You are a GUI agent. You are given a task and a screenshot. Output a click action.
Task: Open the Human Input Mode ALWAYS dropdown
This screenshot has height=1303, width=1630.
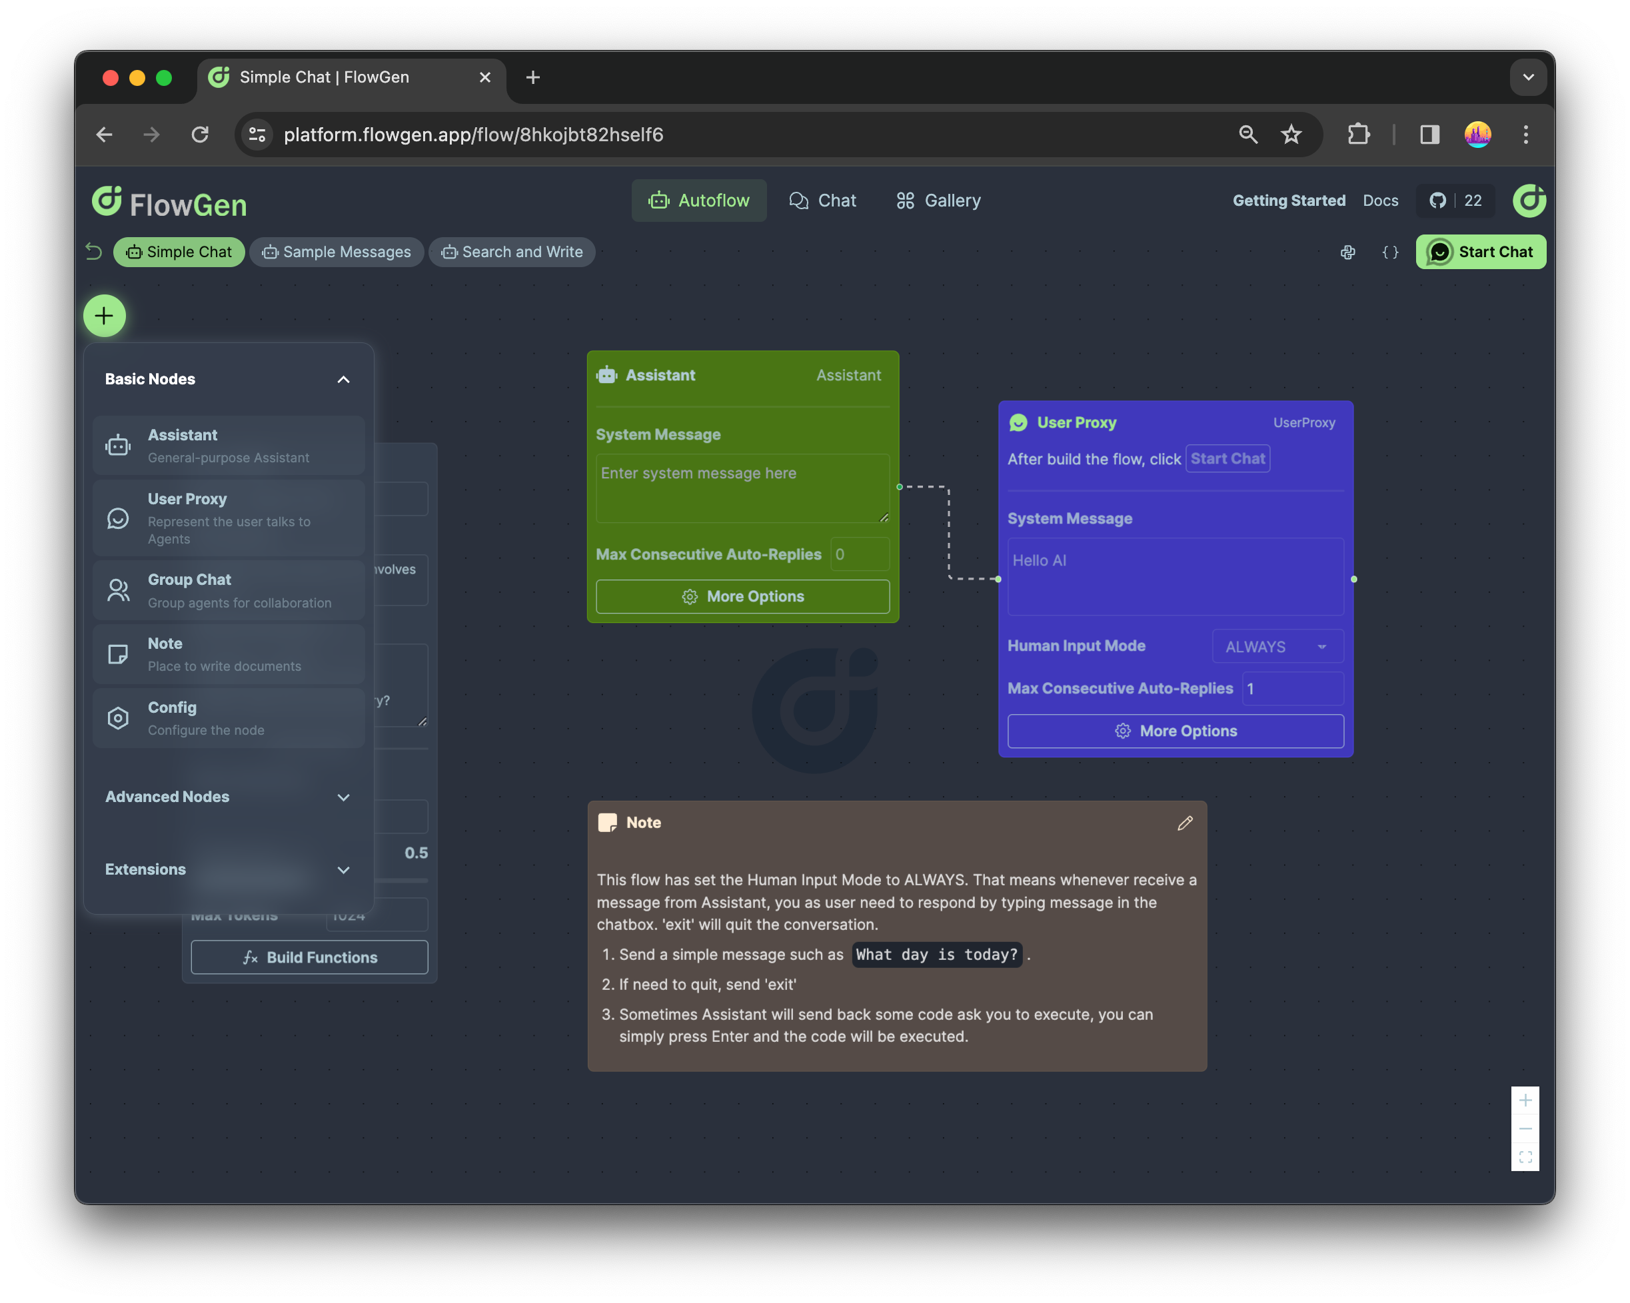click(1277, 647)
